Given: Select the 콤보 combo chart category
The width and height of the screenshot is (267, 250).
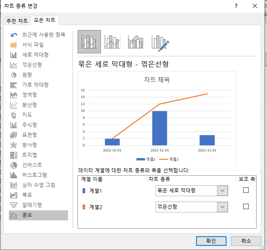Looking at the screenshot, I should pos(38,215).
